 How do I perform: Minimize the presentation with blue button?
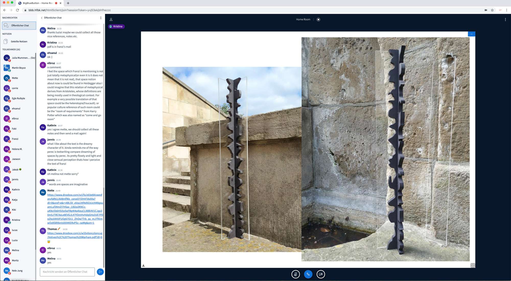coord(471,34)
